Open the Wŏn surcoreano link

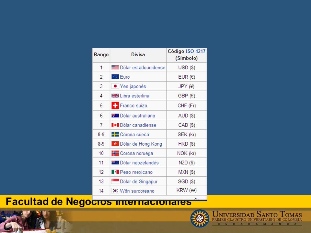(x=137, y=191)
